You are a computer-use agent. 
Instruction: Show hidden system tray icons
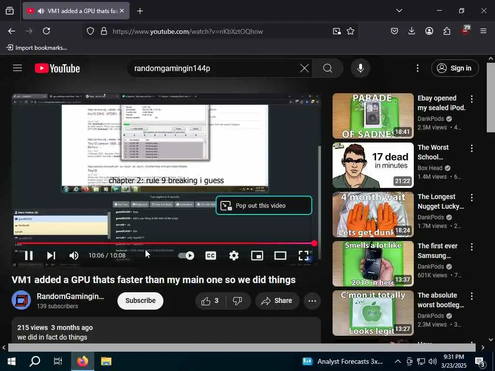(x=398, y=361)
